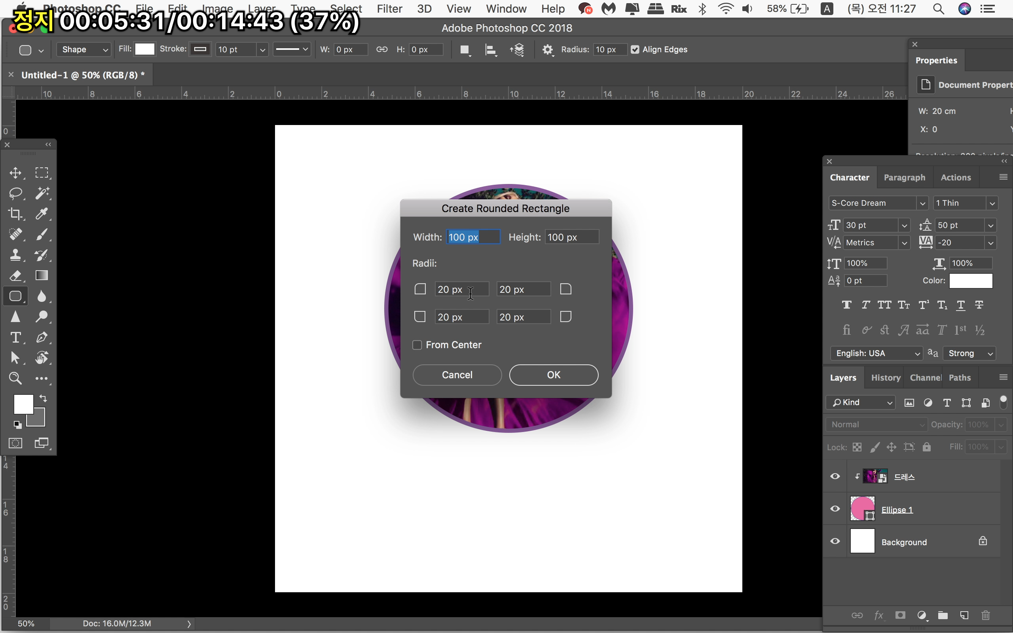
Task: Click the Fill color swatch
Action: pyautogui.click(x=145, y=49)
